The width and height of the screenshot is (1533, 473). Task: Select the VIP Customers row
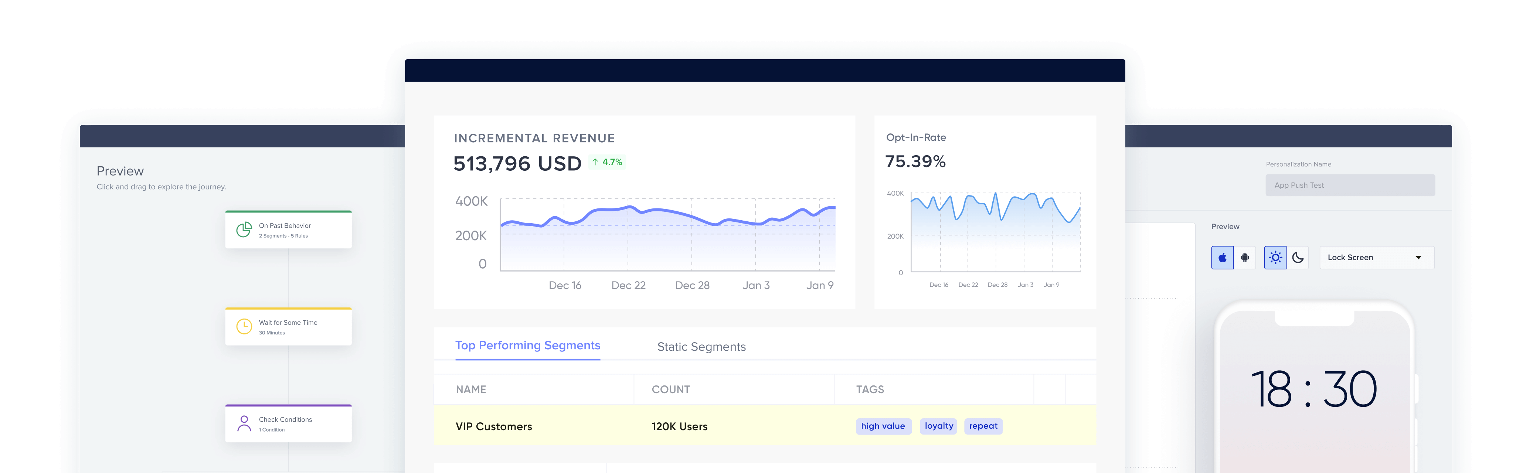[x=494, y=426]
